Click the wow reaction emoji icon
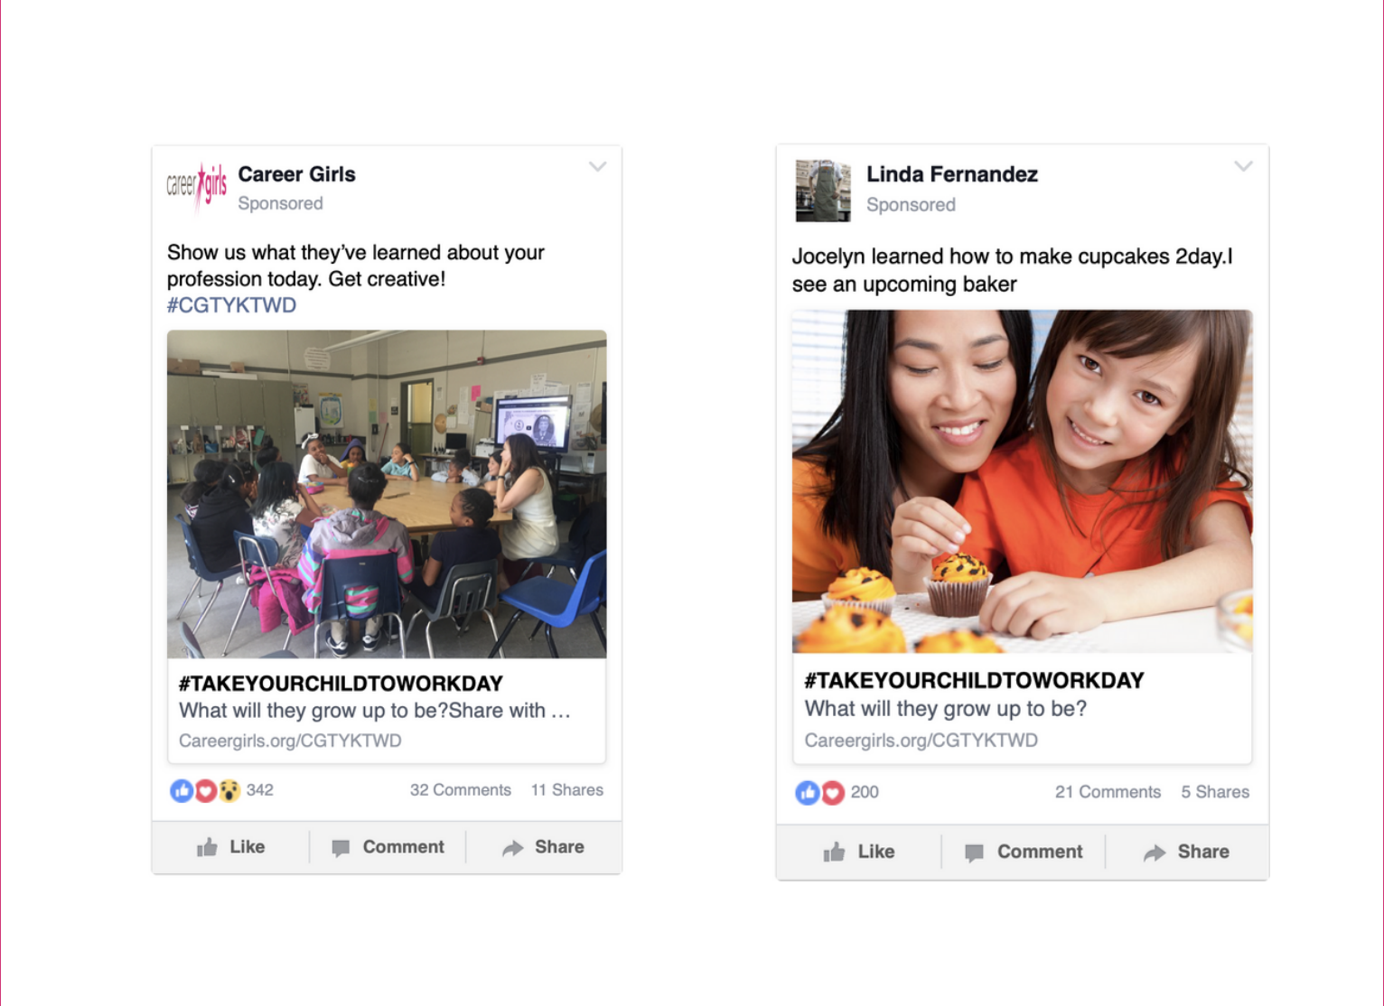The height and width of the screenshot is (1006, 1384). (229, 791)
